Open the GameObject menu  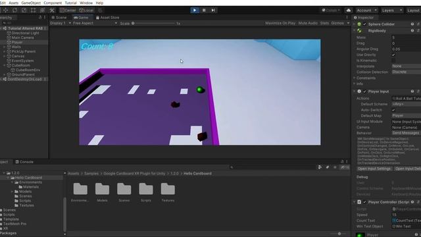pos(31,3)
